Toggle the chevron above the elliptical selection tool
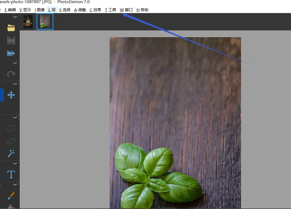291x209 pixels. [x=15, y=118]
